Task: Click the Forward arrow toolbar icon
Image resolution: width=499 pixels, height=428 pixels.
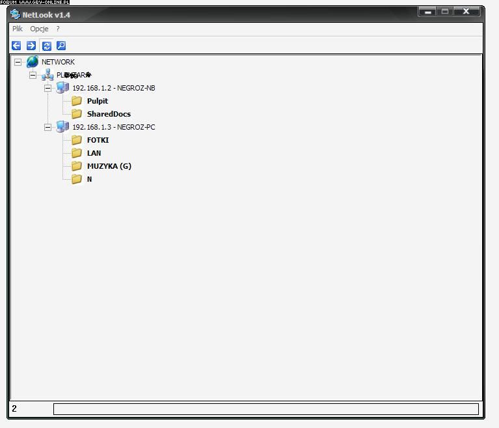Action: (31, 46)
